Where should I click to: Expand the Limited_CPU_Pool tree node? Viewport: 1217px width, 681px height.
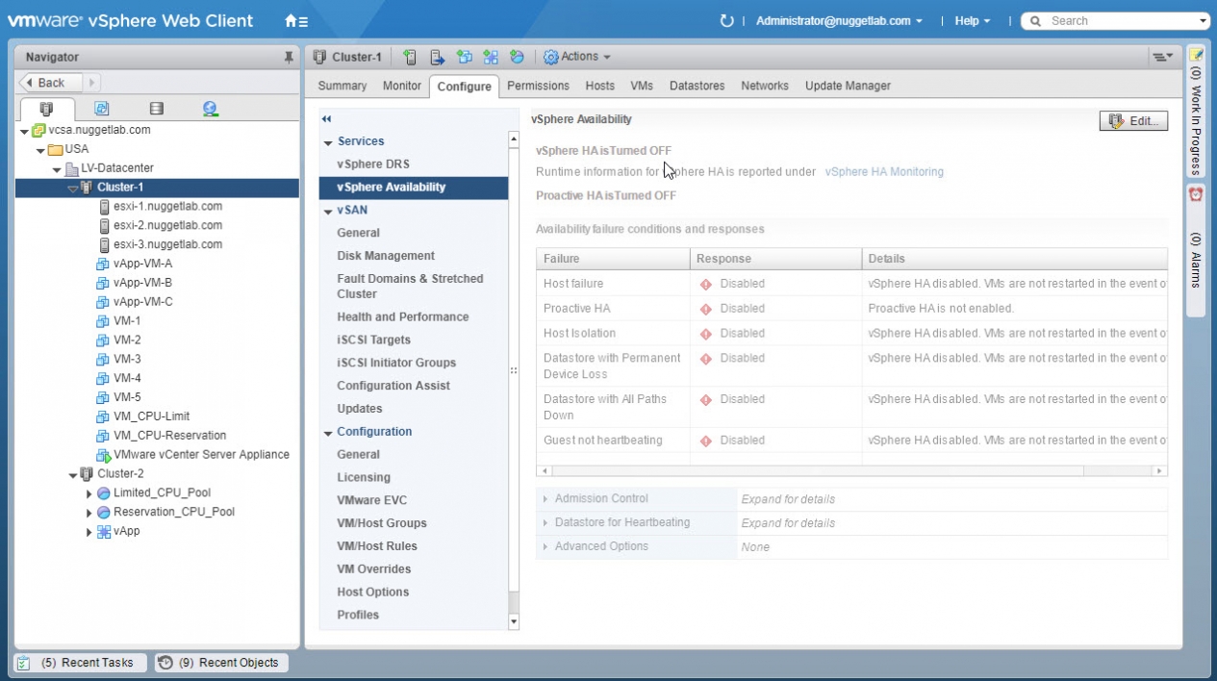pyautogui.click(x=89, y=493)
